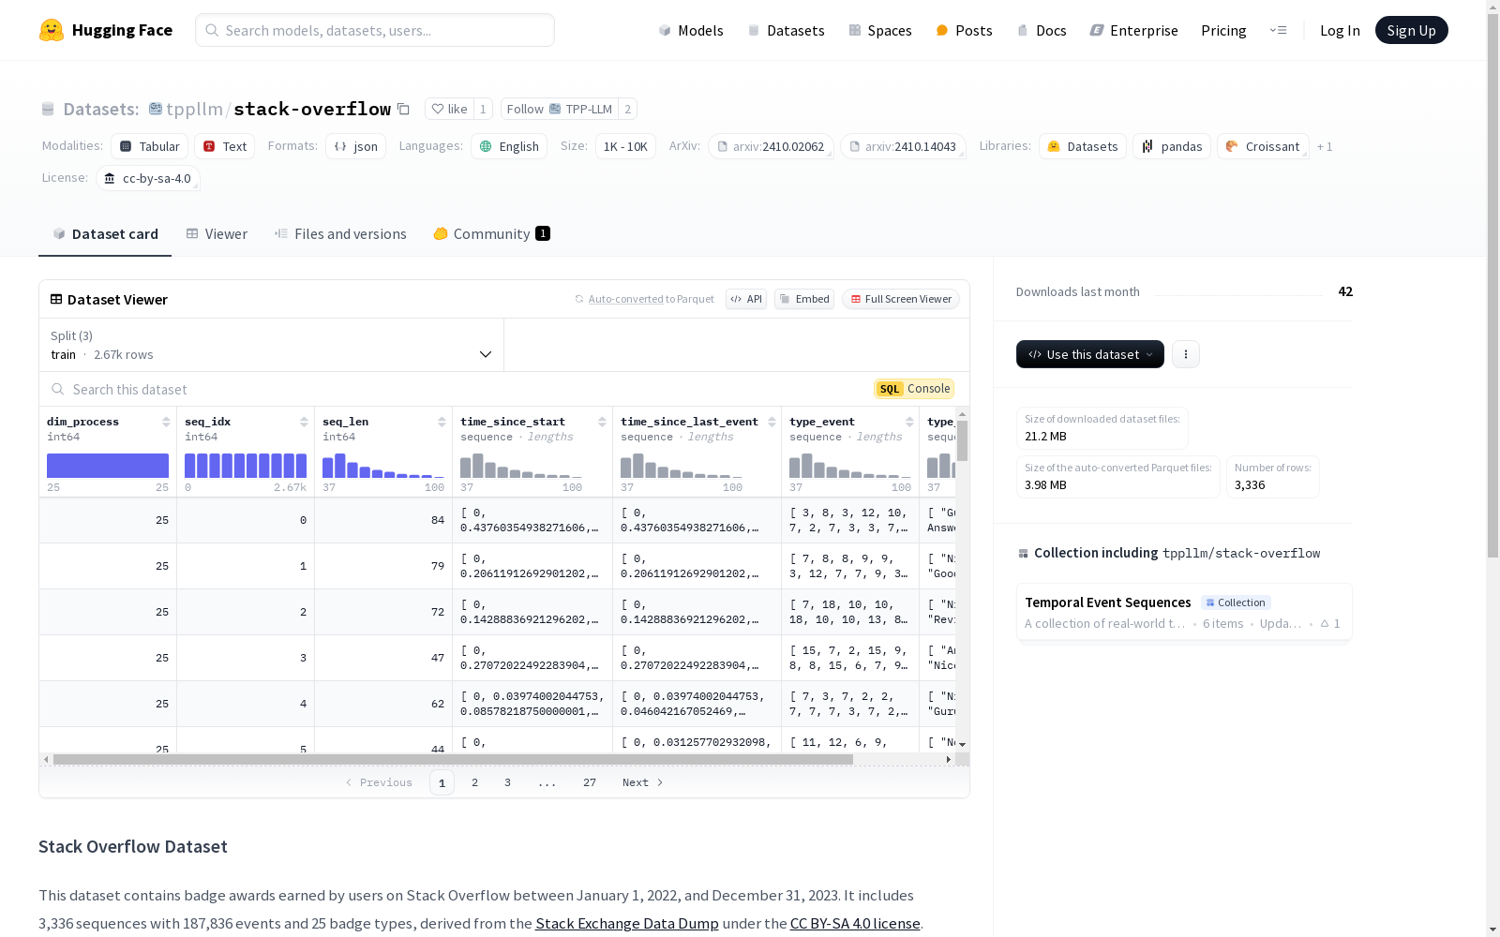1500x937 pixels.
Task: Switch to the Files and versions tab
Action: pyautogui.click(x=340, y=233)
